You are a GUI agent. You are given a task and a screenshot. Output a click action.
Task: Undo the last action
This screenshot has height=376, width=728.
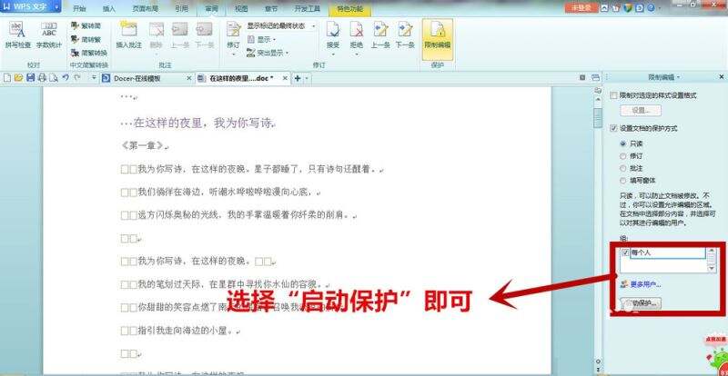pos(66,78)
